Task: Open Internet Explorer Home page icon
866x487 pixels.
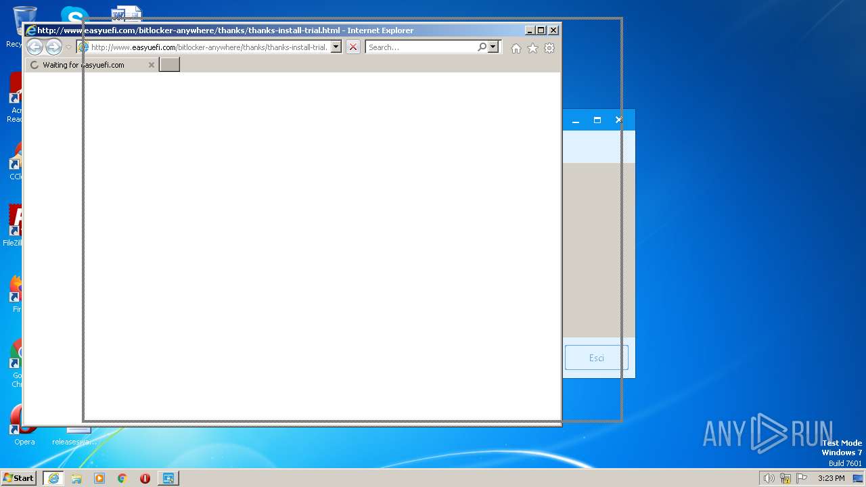Action: pos(516,48)
